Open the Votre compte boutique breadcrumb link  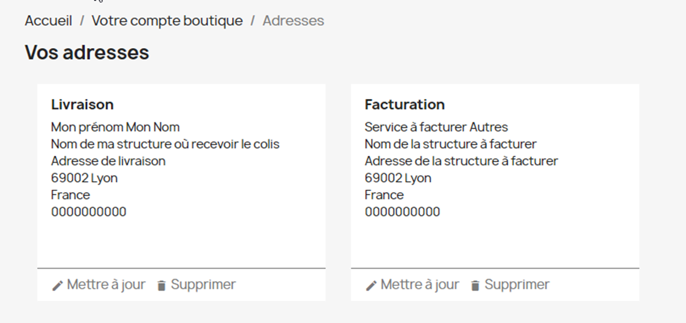coord(167,21)
